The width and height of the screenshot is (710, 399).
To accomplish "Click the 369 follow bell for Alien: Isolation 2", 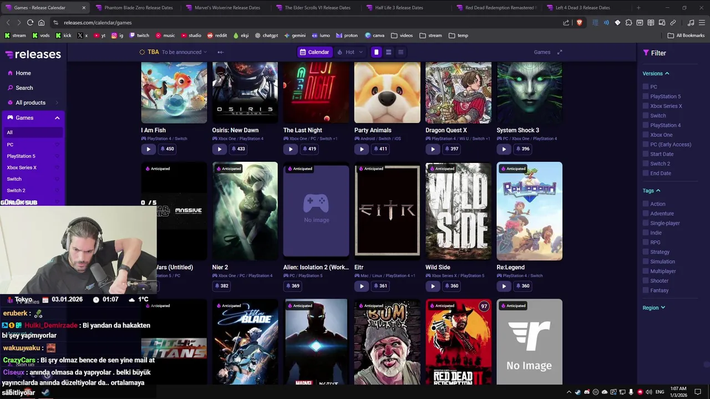I will (x=292, y=286).
